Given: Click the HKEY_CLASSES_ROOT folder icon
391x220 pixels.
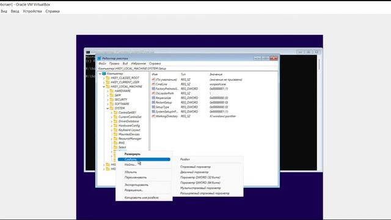Looking at the screenshot, I should coord(108,78).
